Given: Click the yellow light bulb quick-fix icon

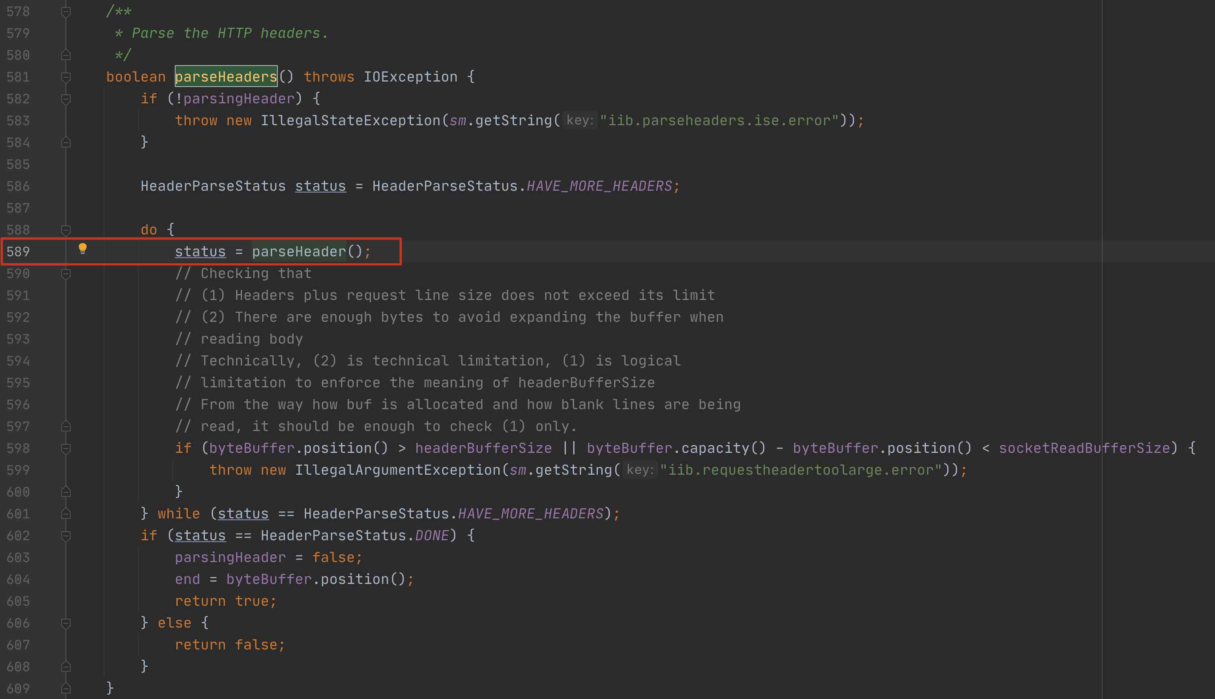Looking at the screenshot, I should pos(83,248).
